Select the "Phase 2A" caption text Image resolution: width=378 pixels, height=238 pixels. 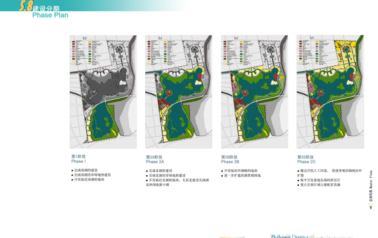(155, 162)
